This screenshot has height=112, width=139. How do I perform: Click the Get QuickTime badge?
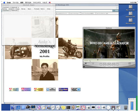coord(51,89)
